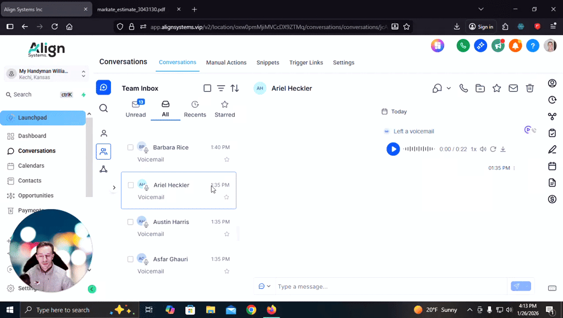Image resolution: width=563 pixels, height=318 pixels.
Task: Open the appointments calendar icon in right sidebar
Action: (x=552, y=166)
